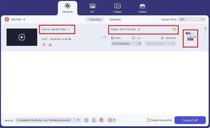Click the Add Files plus icon

tap(7, 20)
